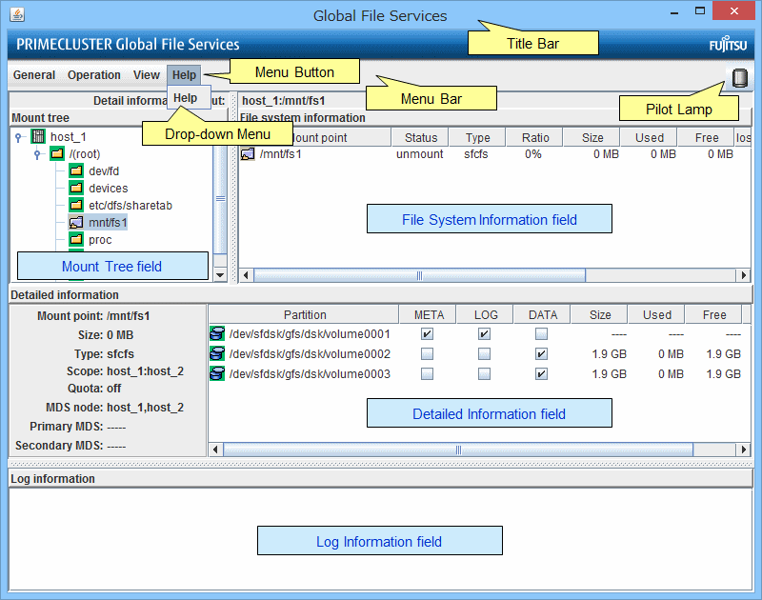The image size is (762, 600).
Task: Select Help item in drop-down menu
Action: pos(186,98)
